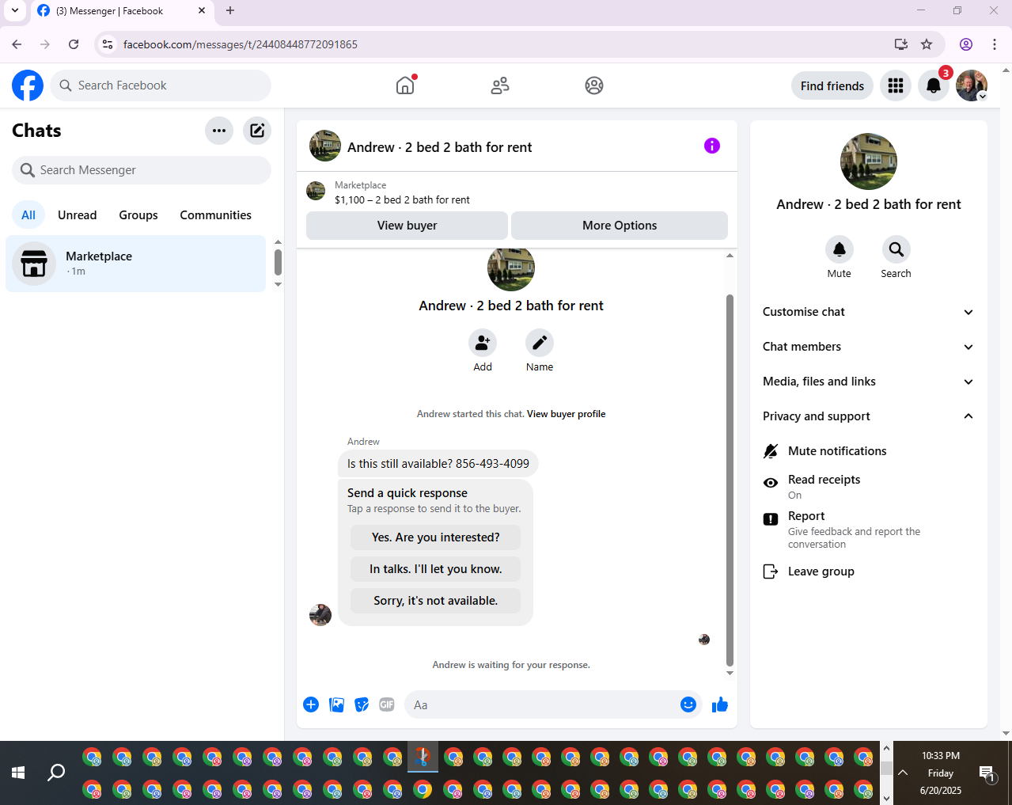Open the notifications bell with badge 3
This screenshot has height=805, width=1012.
coord(934,85)
